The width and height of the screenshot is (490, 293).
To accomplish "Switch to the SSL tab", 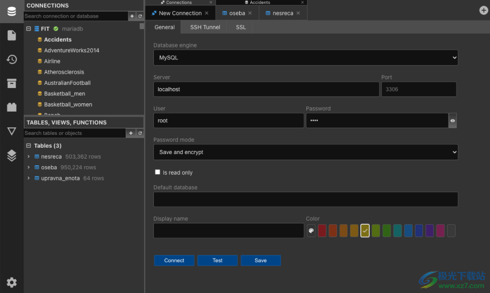I will [x=241, y=27].
